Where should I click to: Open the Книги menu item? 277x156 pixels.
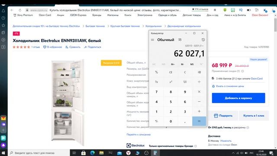pyautogui.click(x=128, y=15)
